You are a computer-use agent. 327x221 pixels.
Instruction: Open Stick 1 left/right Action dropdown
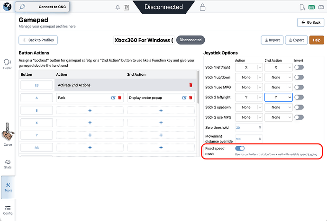(249, 67)
